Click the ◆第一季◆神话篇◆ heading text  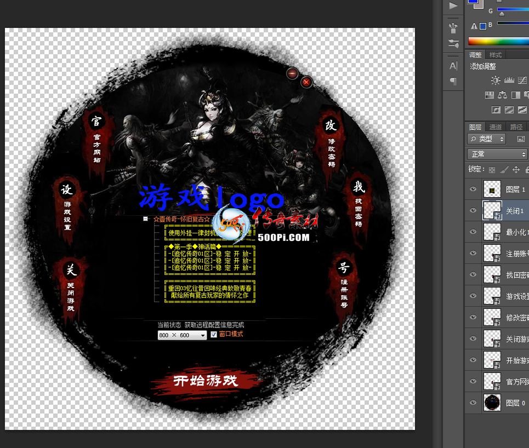point(195,247)
